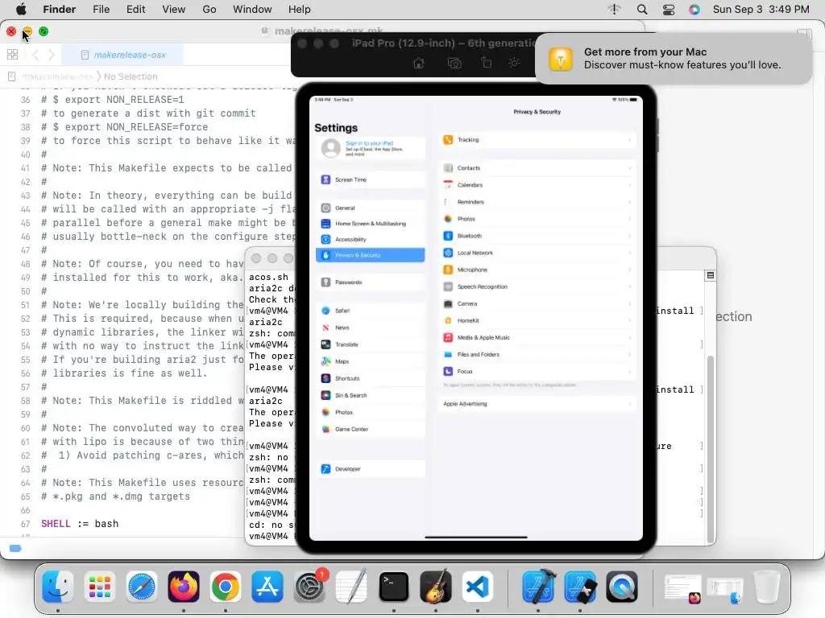
Task: Open Reminders privacy permissions
Action: (537, 202)
